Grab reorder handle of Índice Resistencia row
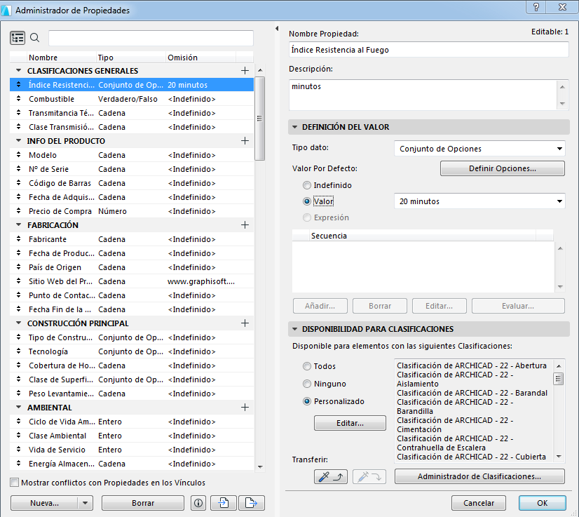 pos(18,85)
